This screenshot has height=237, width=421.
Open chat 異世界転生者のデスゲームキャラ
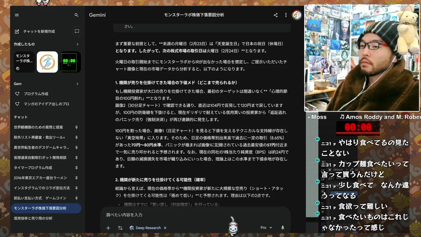(x=42, y=147)
